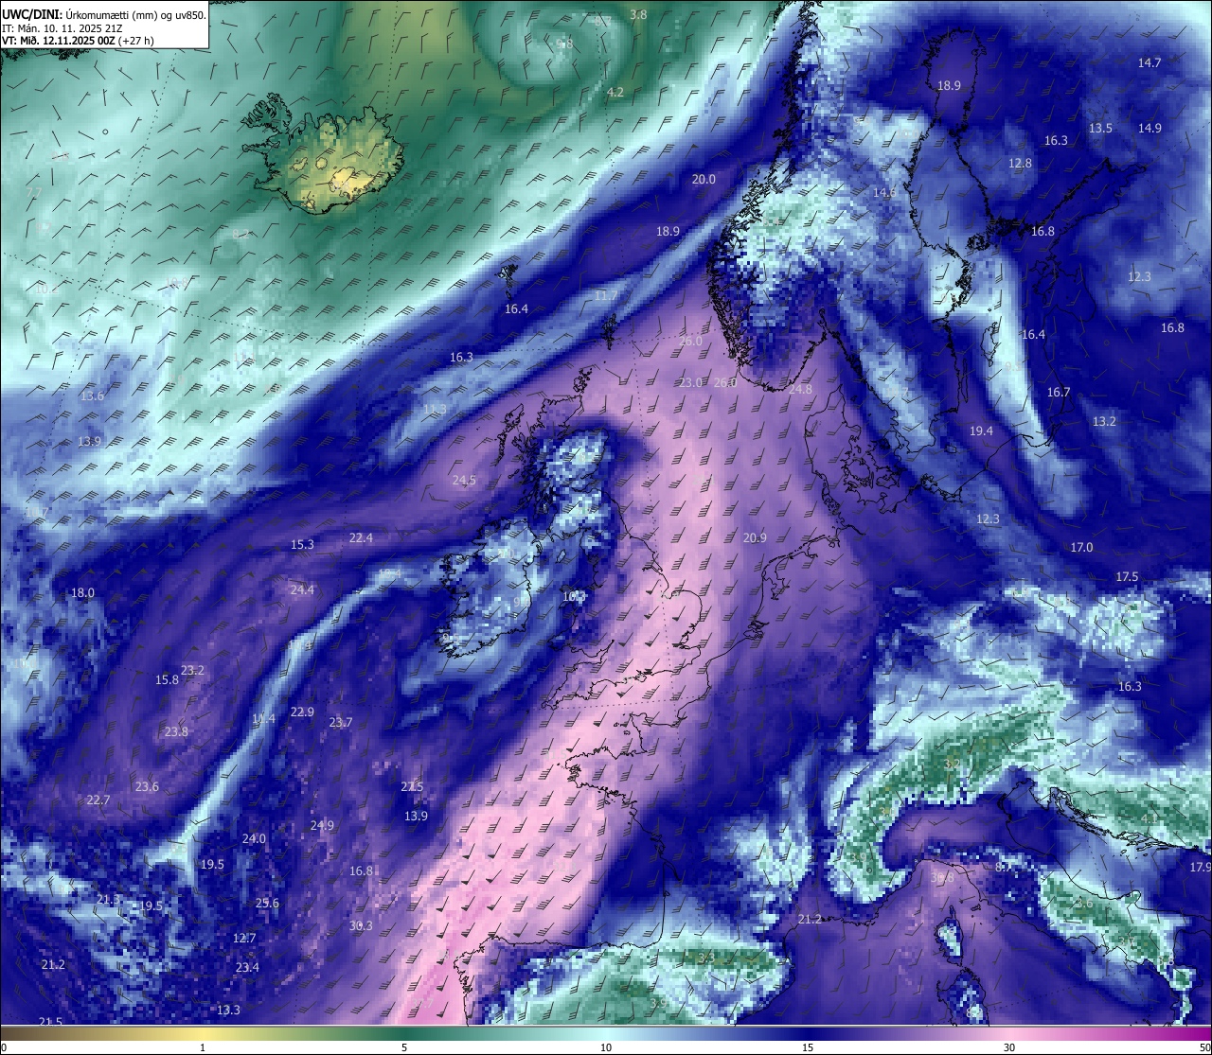
Task: Click the 13.5 value over northern Russia
Action: pyautogui.click(x=1100, y=128)
